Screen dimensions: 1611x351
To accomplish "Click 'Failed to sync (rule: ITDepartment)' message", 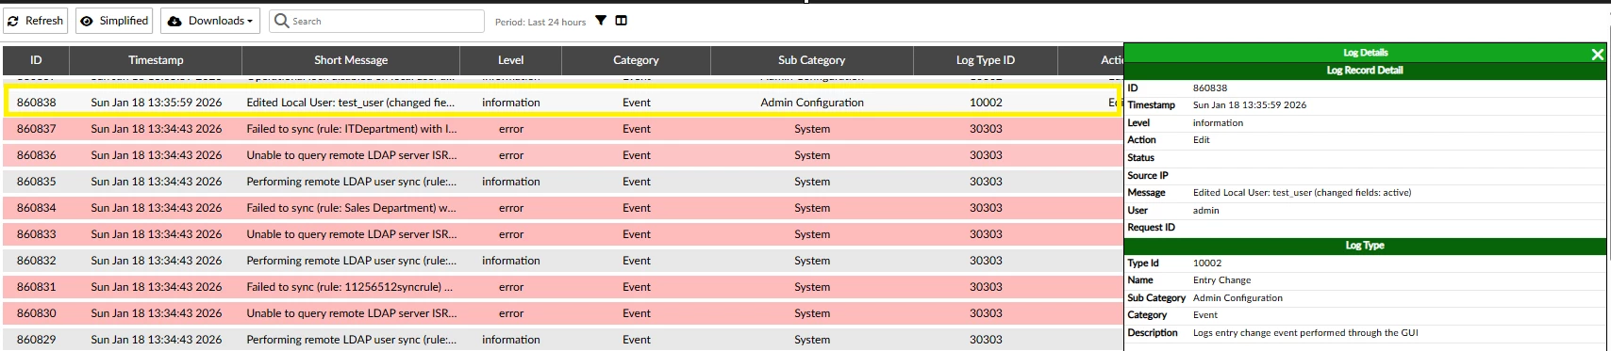I will click(x=351, y=129).
